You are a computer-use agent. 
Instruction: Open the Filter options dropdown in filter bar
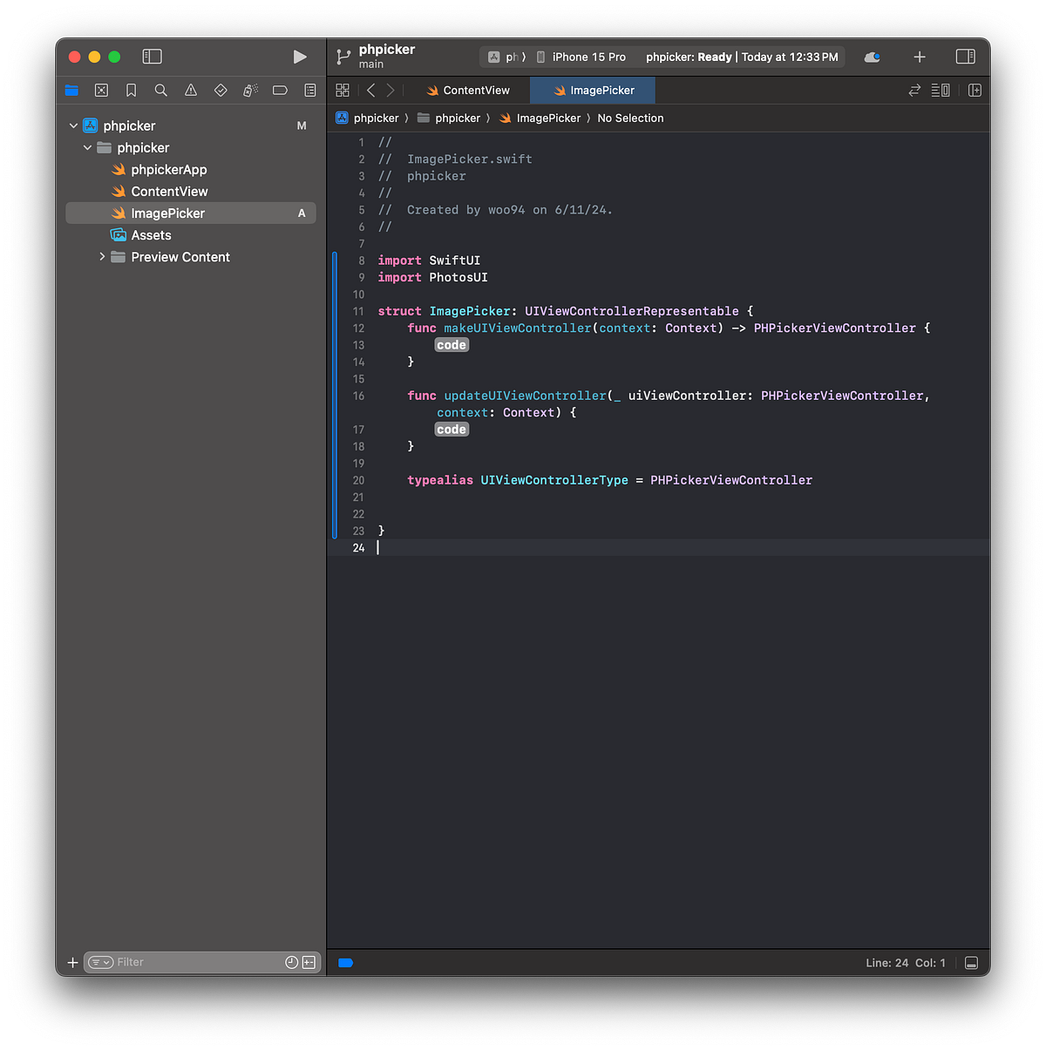pos(99,962)
